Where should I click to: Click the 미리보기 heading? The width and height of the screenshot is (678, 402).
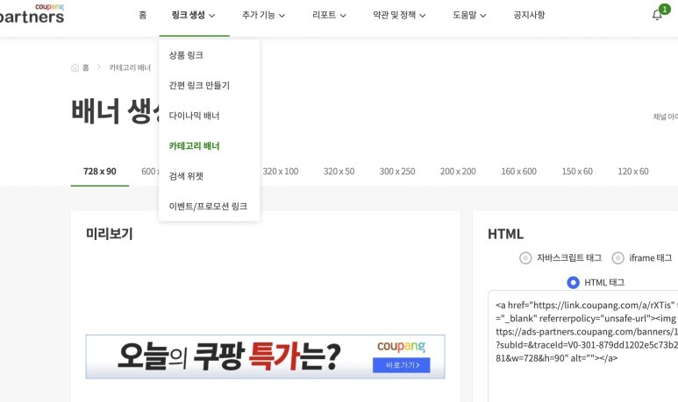(110, 234)
